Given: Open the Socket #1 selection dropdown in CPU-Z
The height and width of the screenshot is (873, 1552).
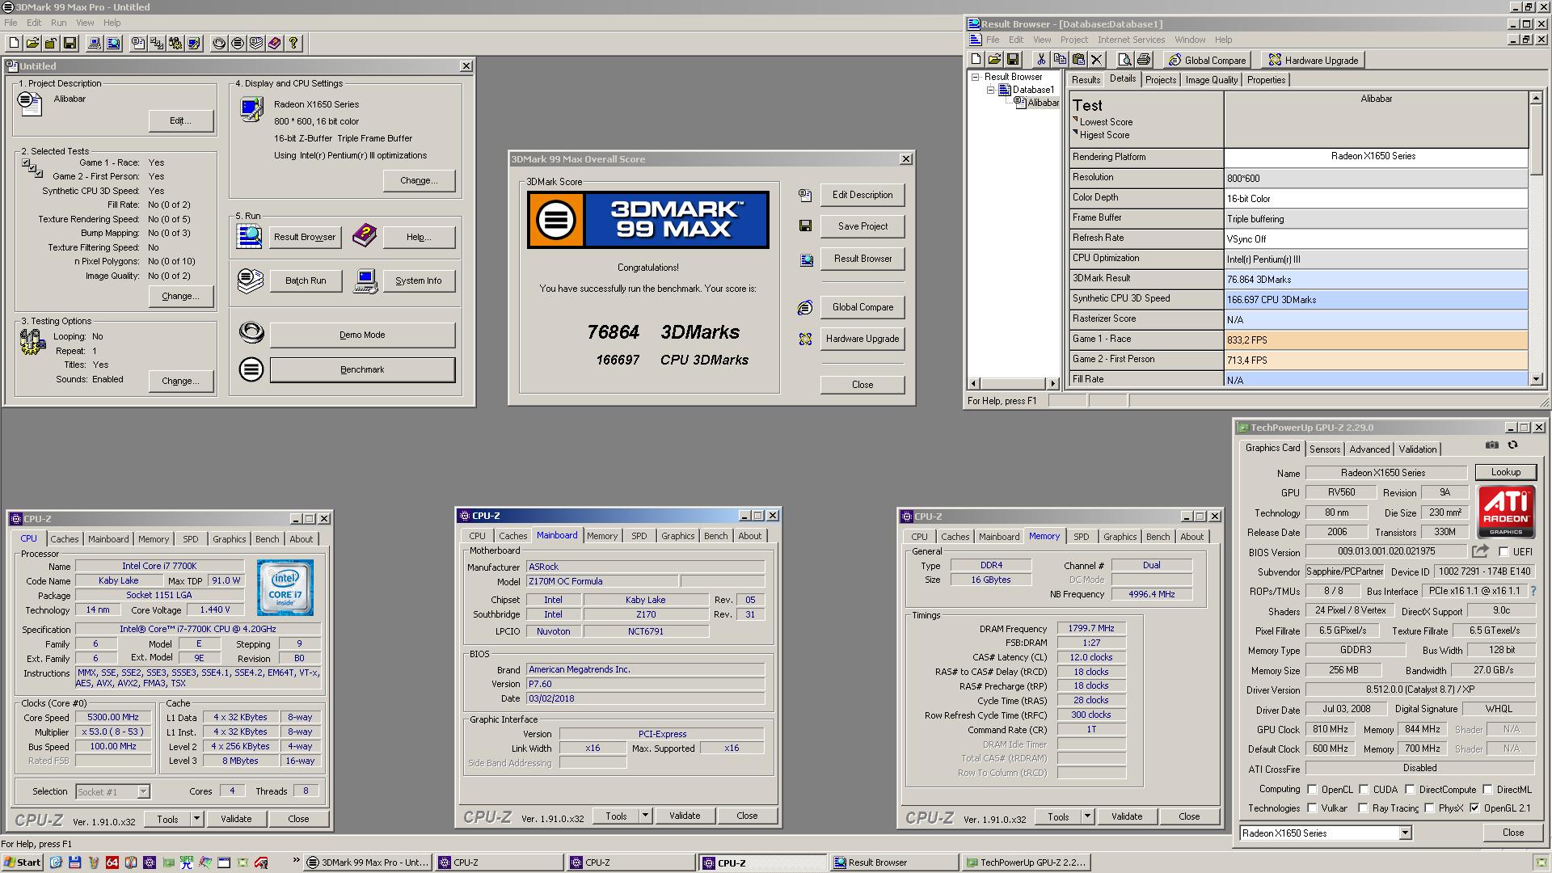Looking at the screenshot, I should tap(143, 792).
